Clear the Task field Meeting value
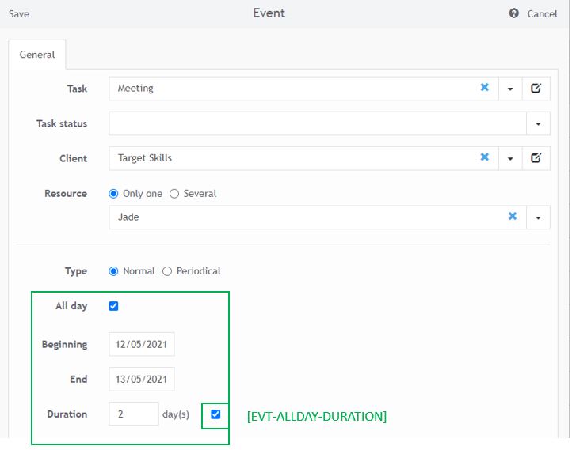The height and width of the screenshot is (450, 572). point(485,88)
